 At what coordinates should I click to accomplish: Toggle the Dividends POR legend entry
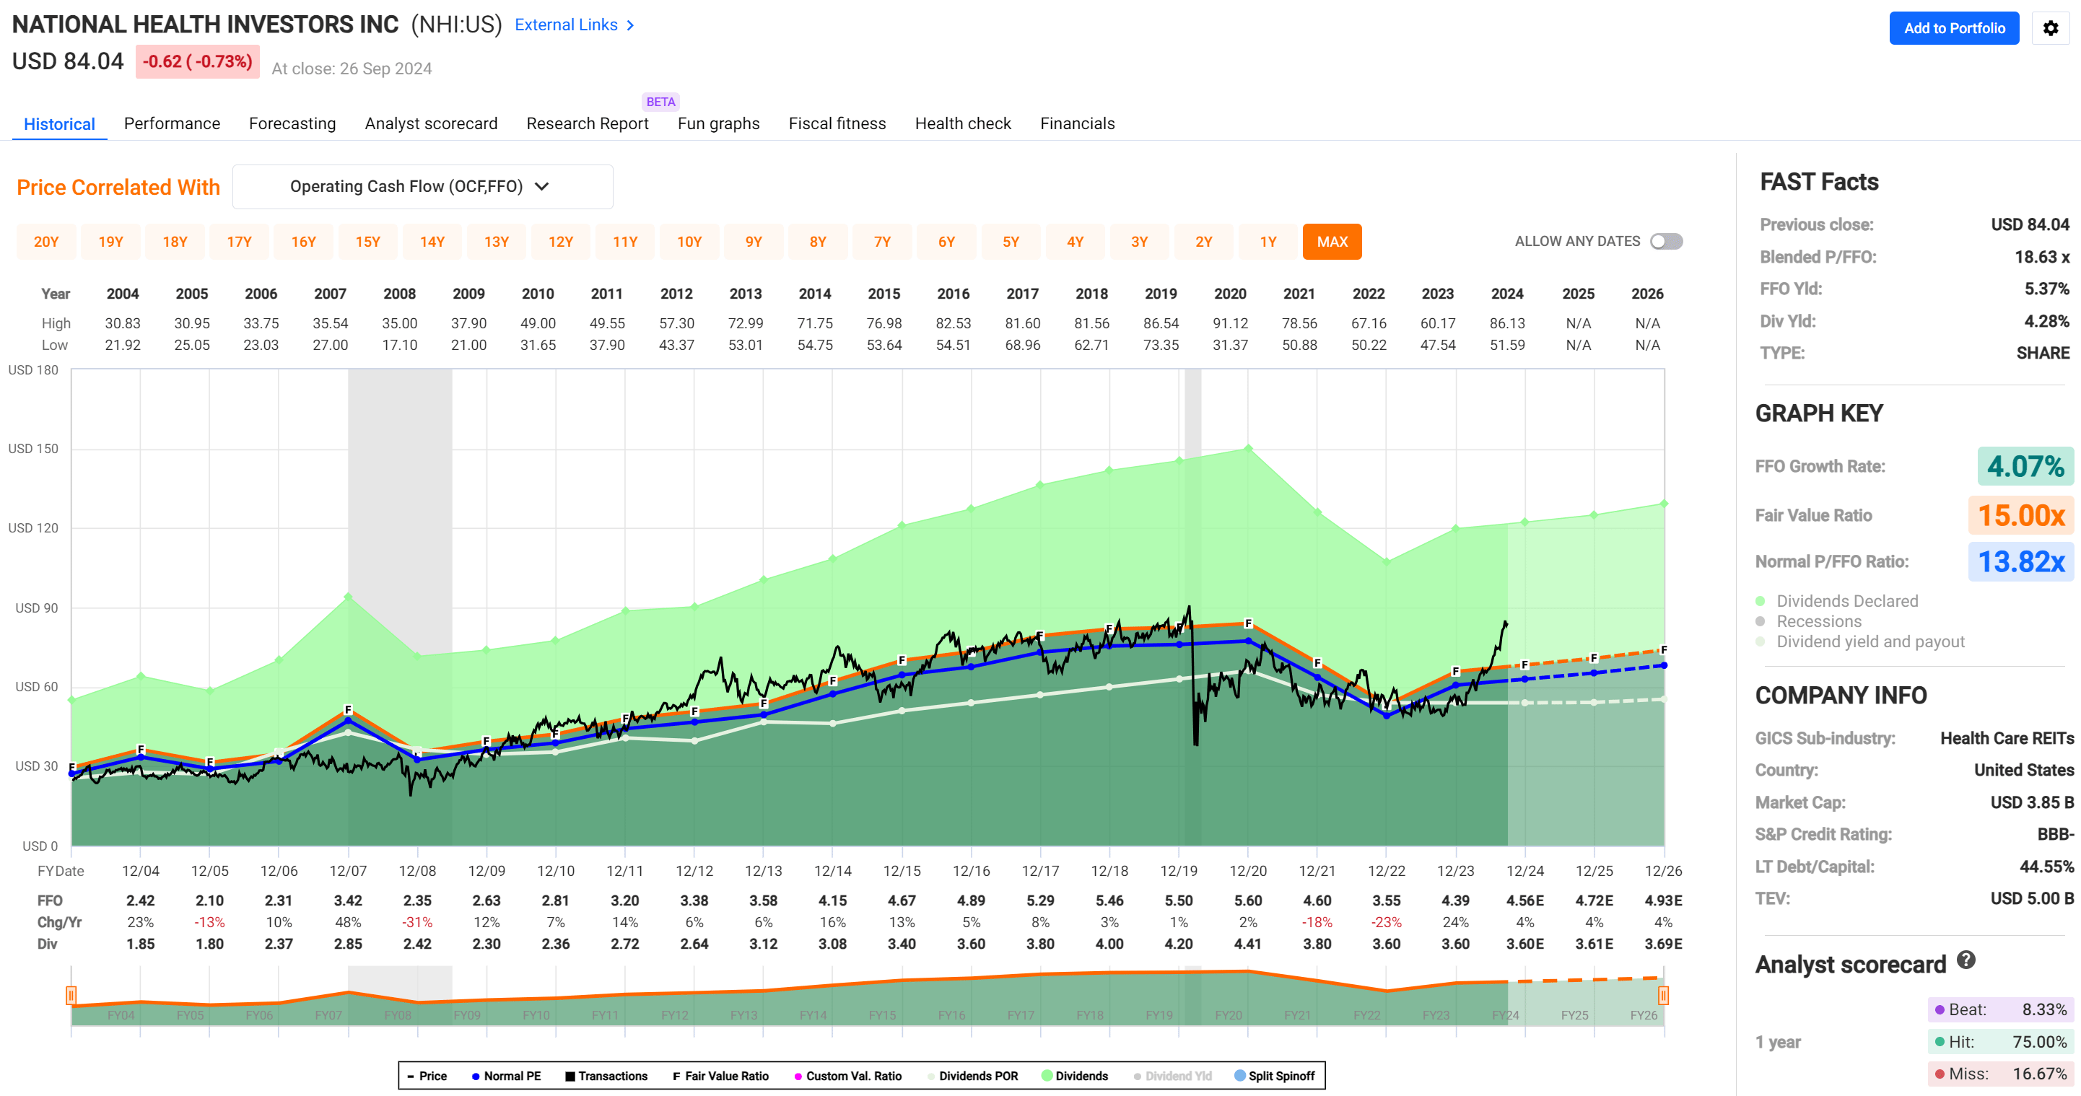click(x=930, y=1076)
